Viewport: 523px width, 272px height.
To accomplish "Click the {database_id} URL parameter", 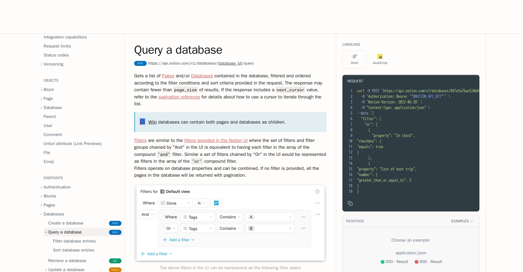I will [x=230, y=63].
